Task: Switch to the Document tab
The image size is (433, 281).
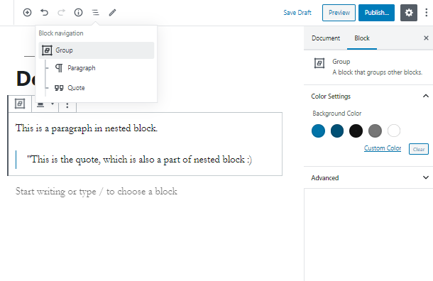Action: 326,38
